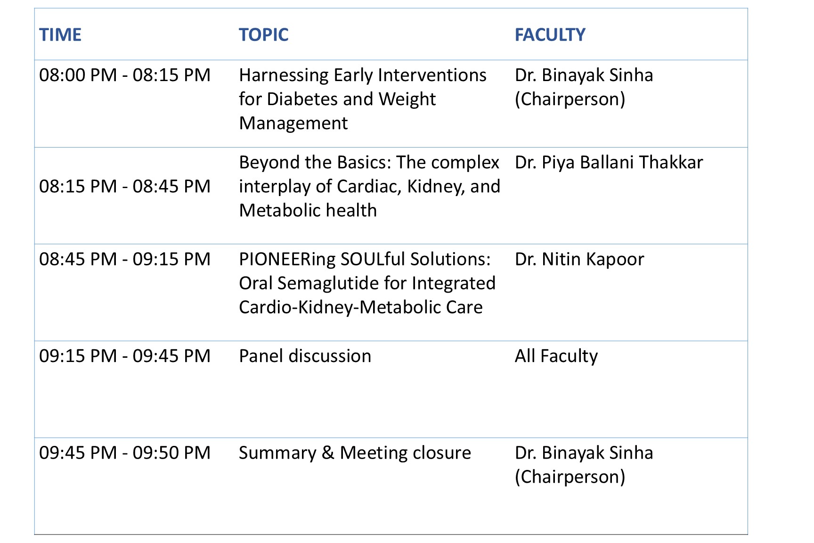
Task: Click the FACULTY column header
Action: point(550,35)
